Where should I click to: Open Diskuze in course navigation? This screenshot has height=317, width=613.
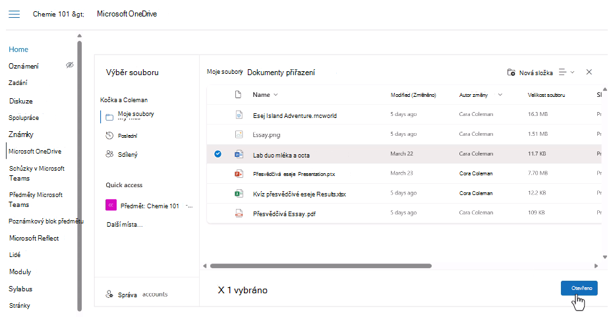point(20,101)
